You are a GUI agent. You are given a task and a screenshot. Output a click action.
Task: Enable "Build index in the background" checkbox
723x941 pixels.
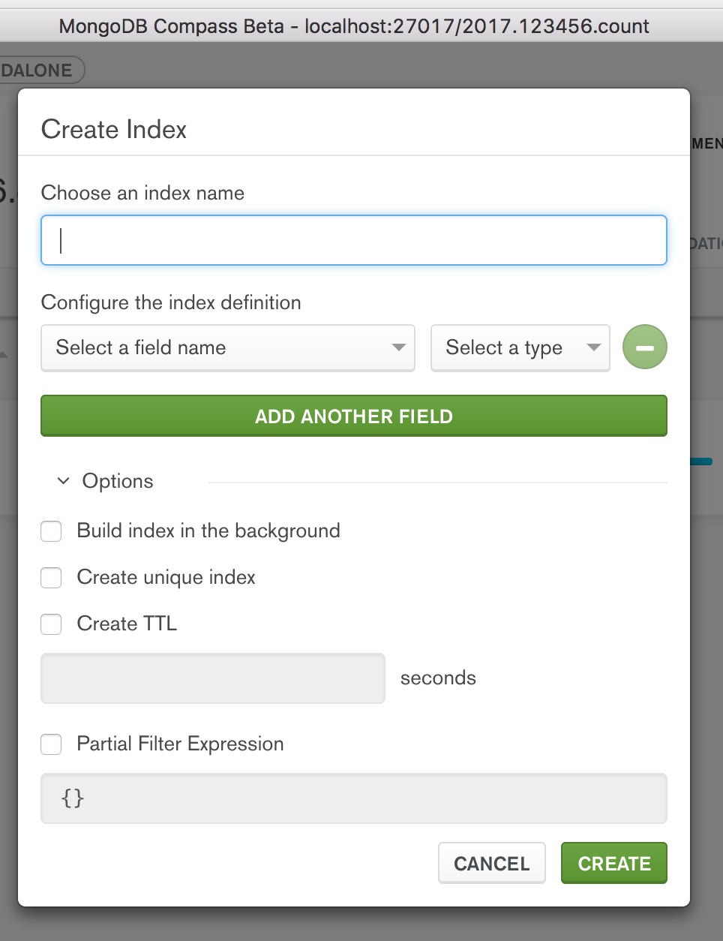[51, 531]
